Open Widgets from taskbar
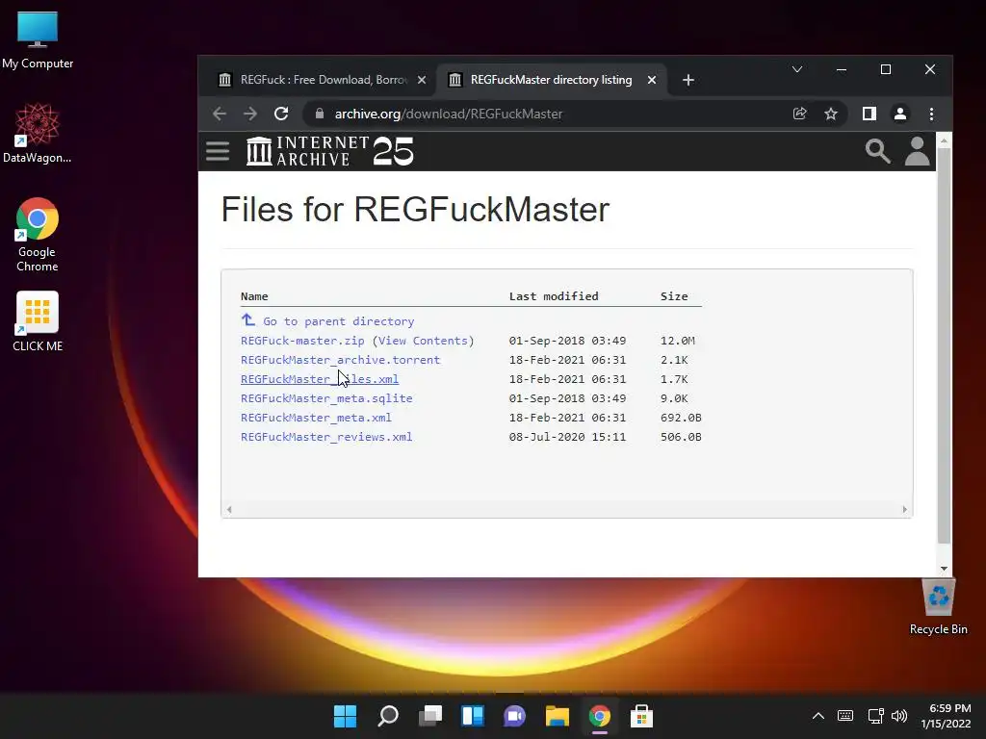This screenshot has height=739, width=986. point(473,716)
